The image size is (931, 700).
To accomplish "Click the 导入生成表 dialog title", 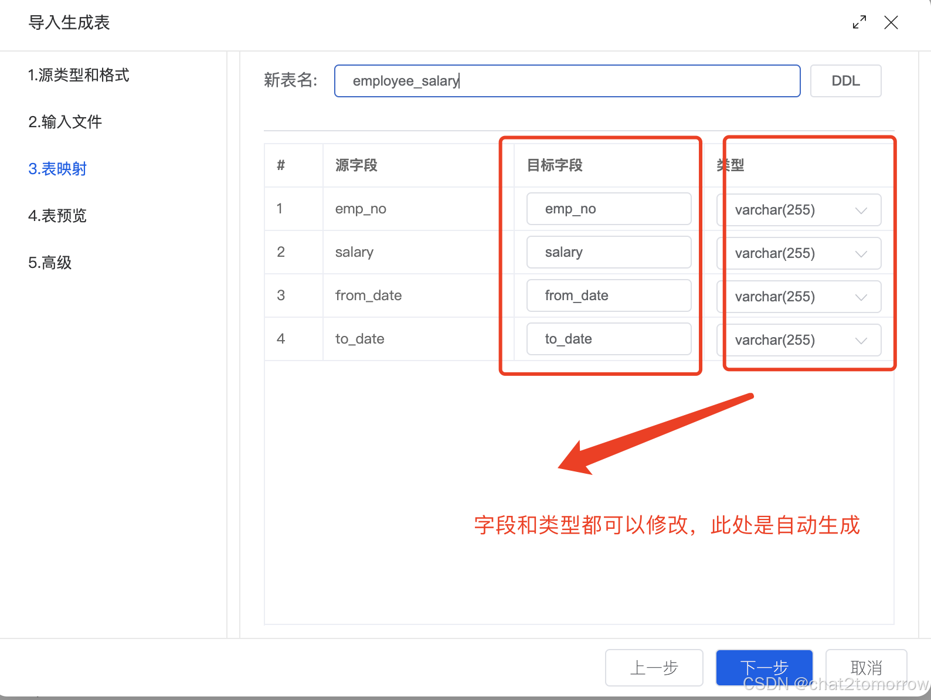I will [69, 23].
